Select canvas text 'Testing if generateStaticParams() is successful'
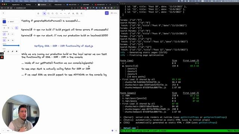 (51, 21)
